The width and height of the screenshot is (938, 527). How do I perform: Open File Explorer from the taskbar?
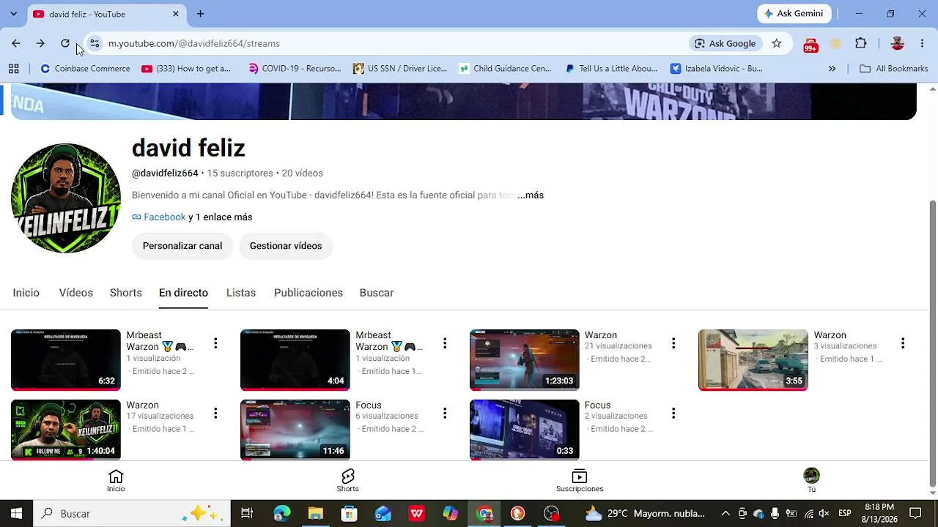coord(316,514)
